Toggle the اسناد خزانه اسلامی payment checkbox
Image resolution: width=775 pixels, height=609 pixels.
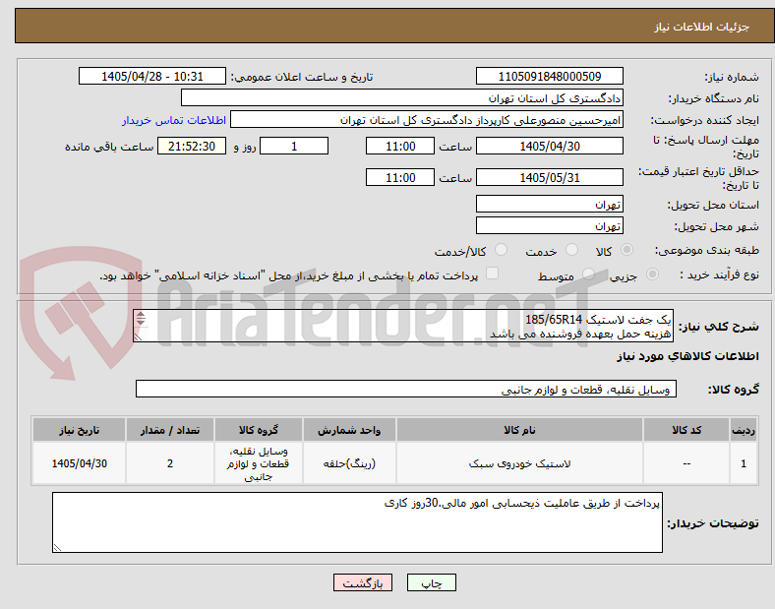493,274
